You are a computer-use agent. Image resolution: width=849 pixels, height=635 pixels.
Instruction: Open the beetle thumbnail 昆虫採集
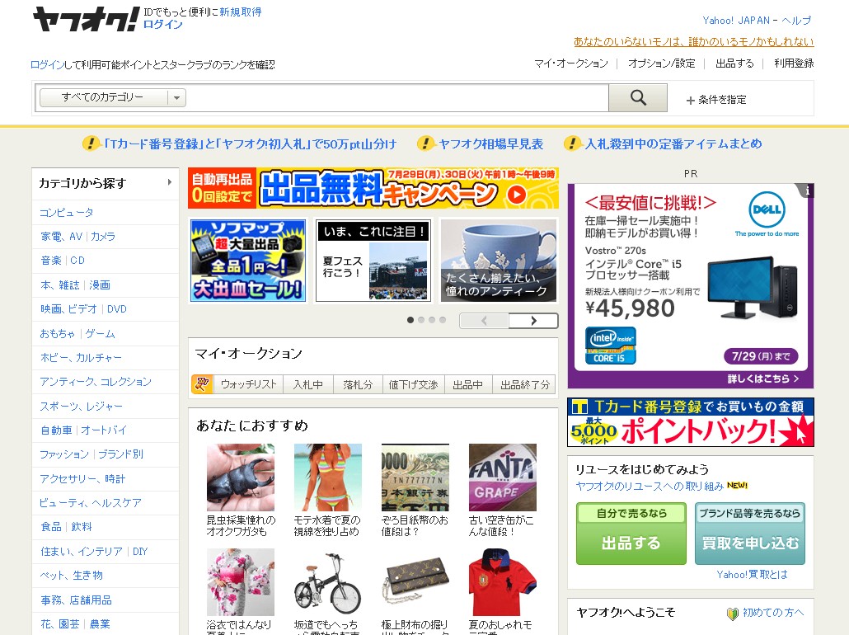[x=241, y=477]
